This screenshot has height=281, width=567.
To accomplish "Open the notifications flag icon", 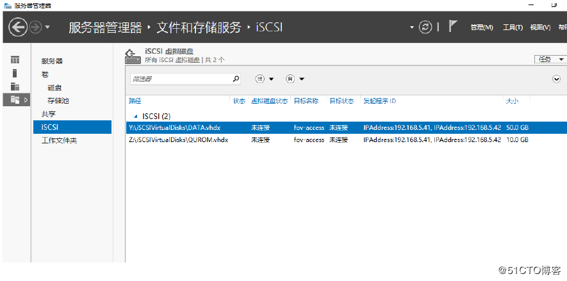I will tap(453, 26).
